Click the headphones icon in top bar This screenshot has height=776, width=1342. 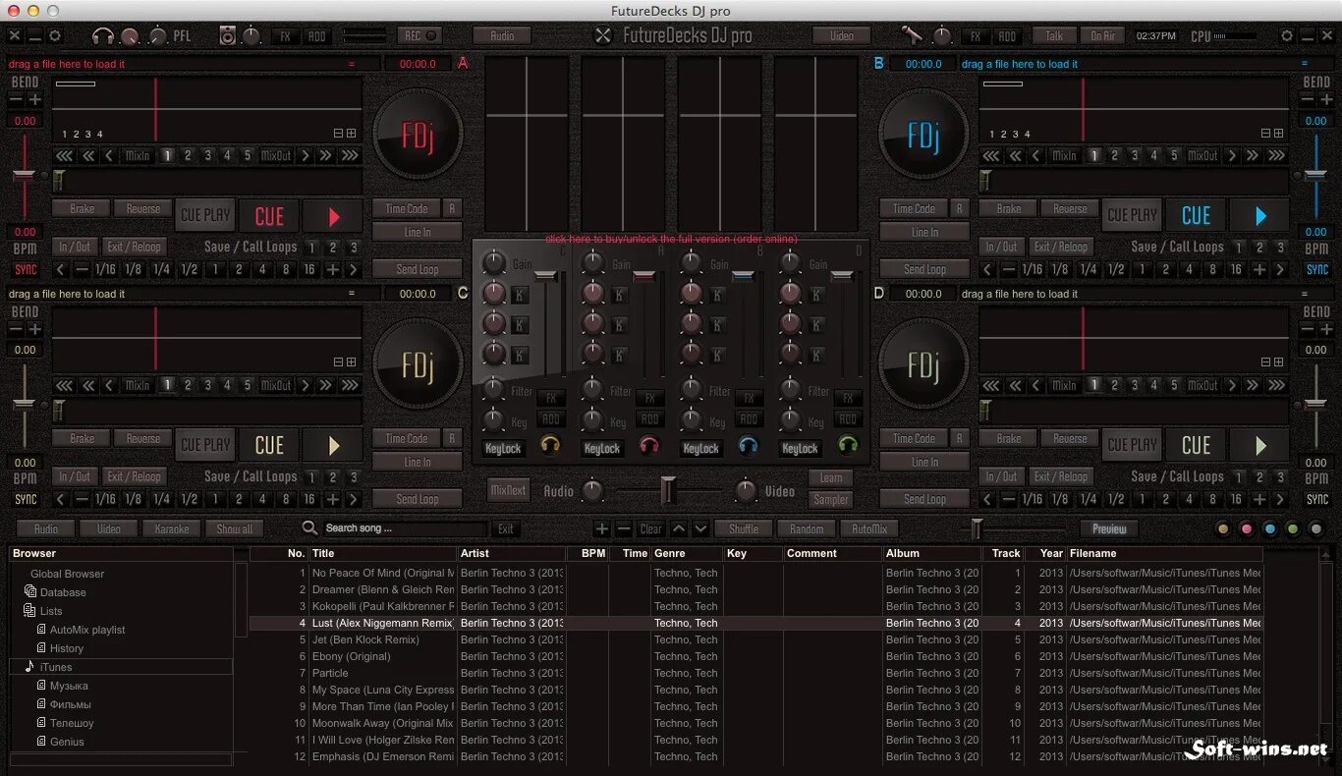(102, 36)
